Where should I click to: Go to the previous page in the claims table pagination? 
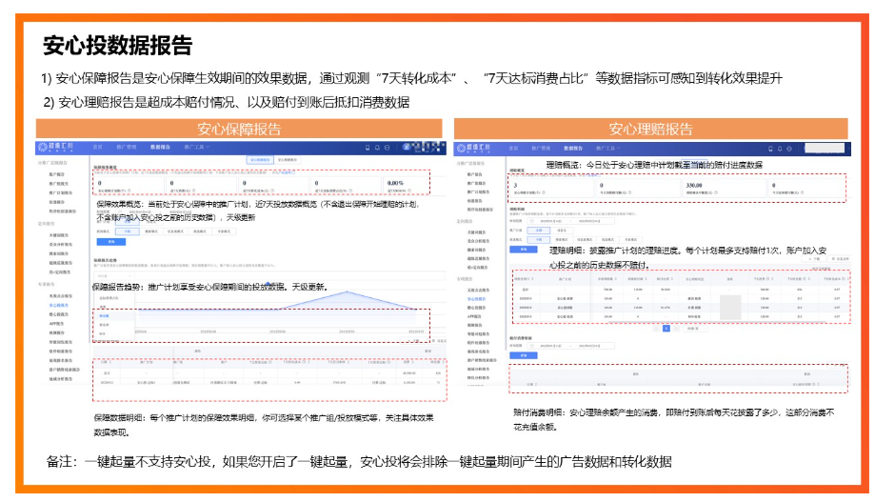[x=656, y=329]
